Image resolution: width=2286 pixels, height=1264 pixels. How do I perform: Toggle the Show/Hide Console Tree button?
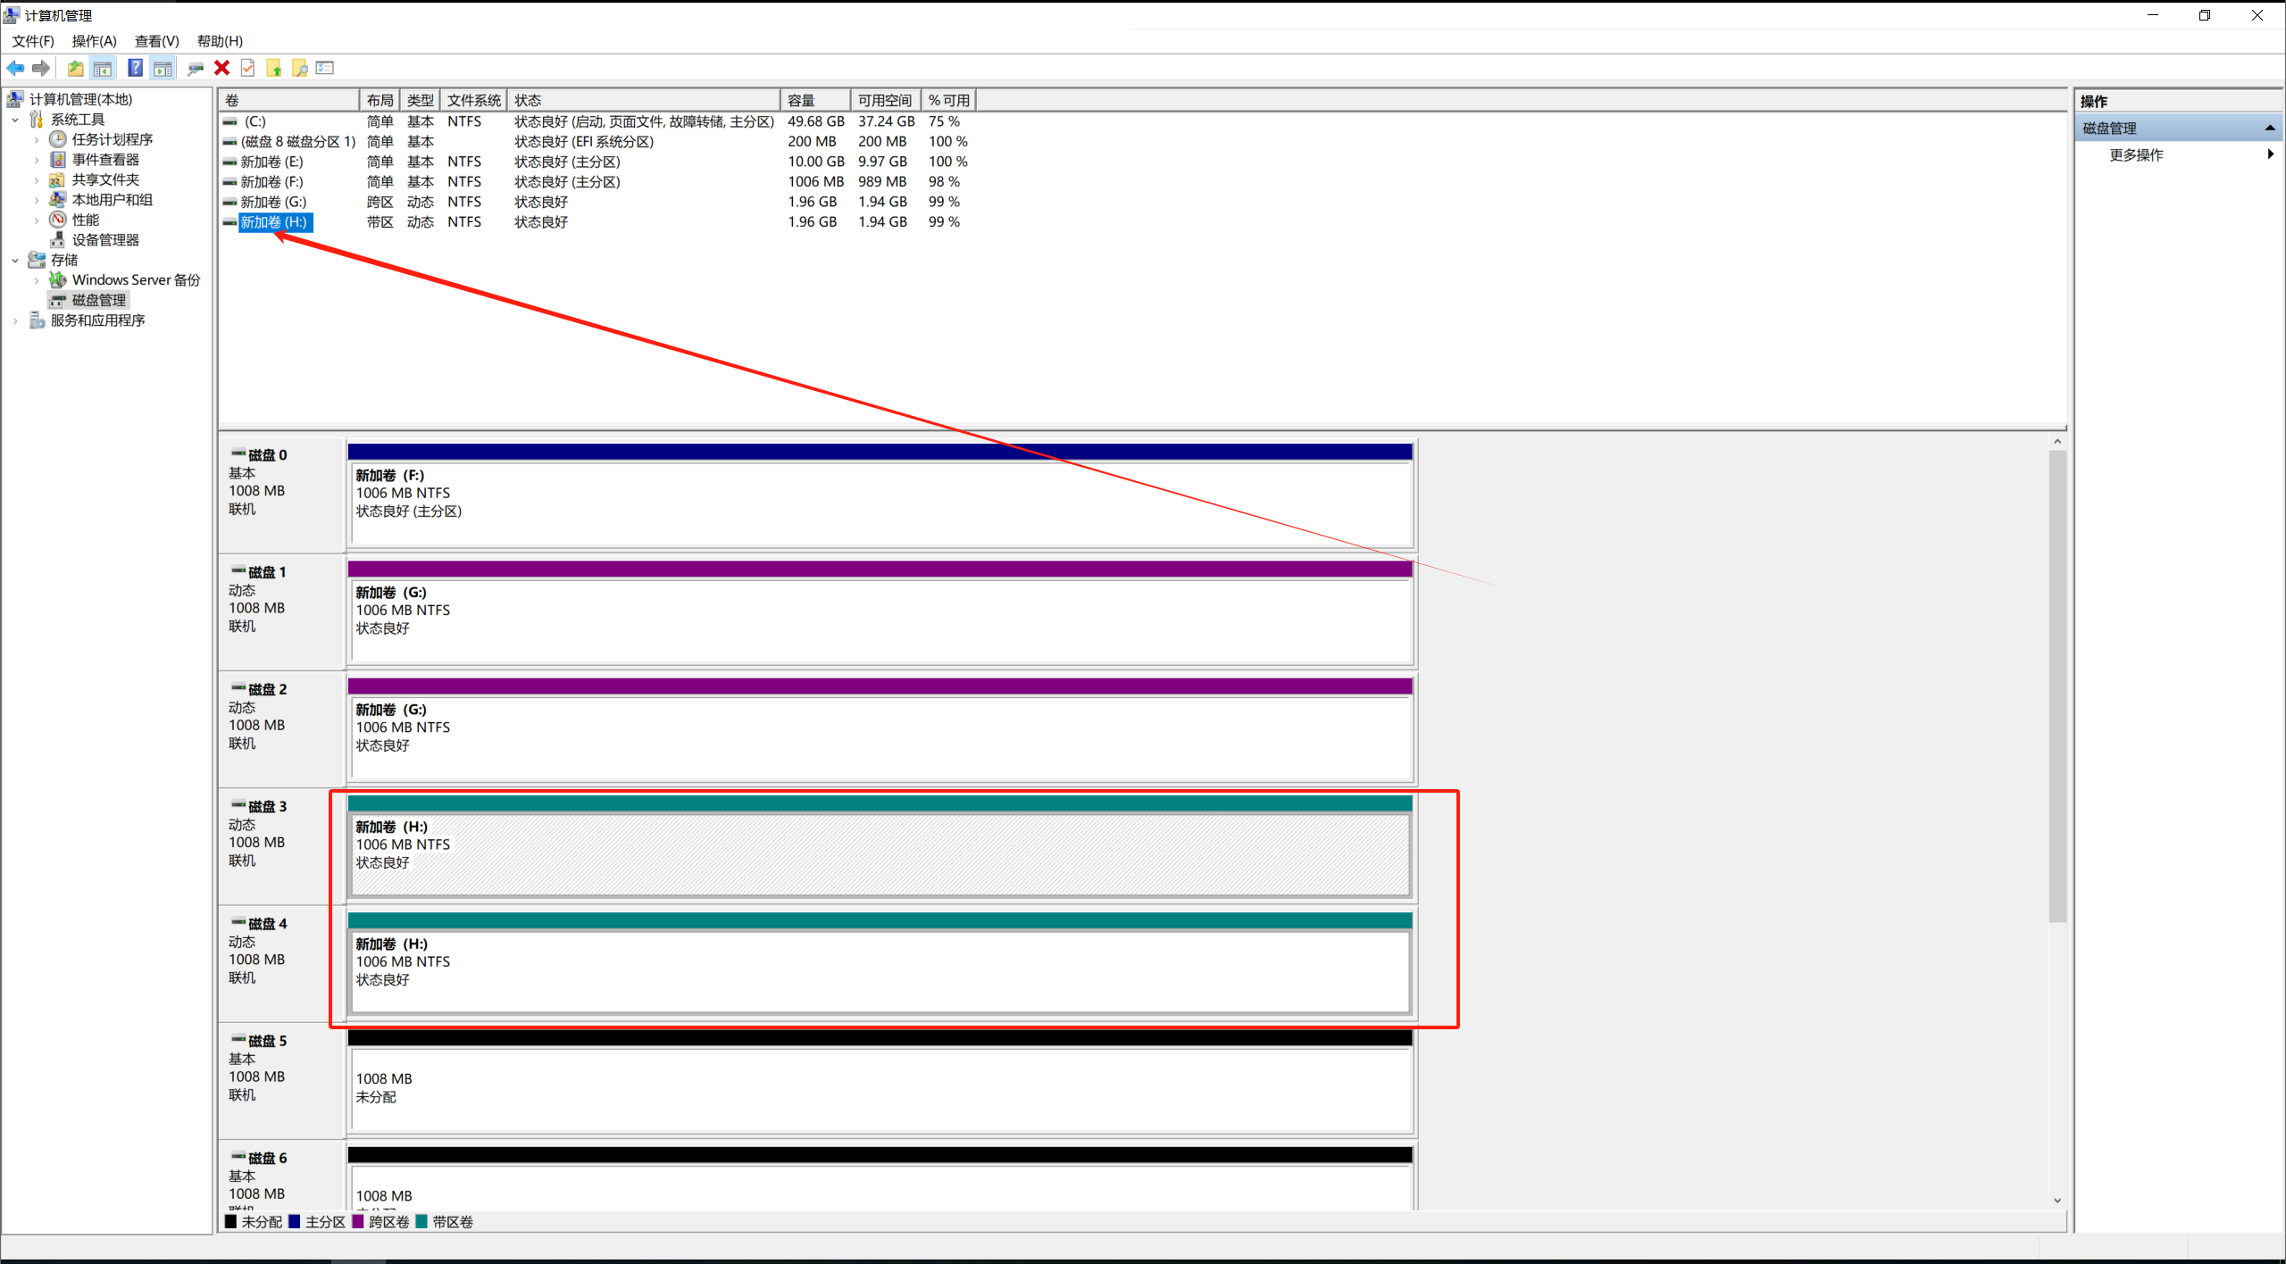pyautogui.click(x=103, y=68)
